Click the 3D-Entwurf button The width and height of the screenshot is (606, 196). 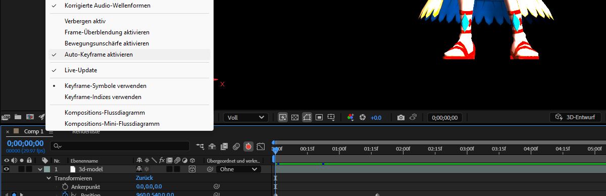coord(575,117)
